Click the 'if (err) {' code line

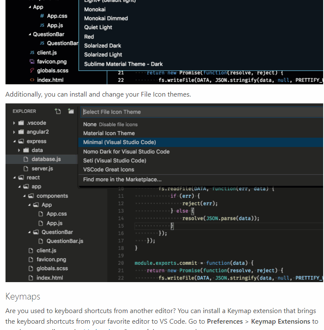click(185, 196)
